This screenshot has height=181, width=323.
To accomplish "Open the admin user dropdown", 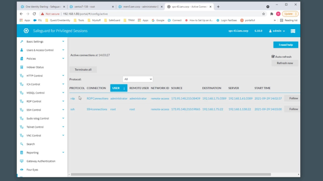I will pyautogui.click(x=277, y=31).
